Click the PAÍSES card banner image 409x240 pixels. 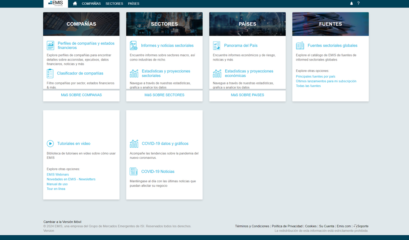pyautogui.click(x=248, y=24)
